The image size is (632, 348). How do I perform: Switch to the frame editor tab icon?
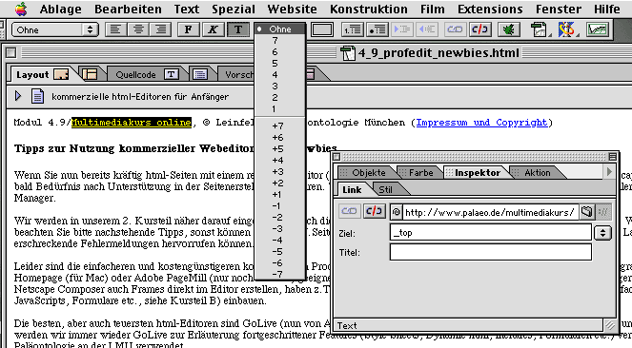(90, 74)
